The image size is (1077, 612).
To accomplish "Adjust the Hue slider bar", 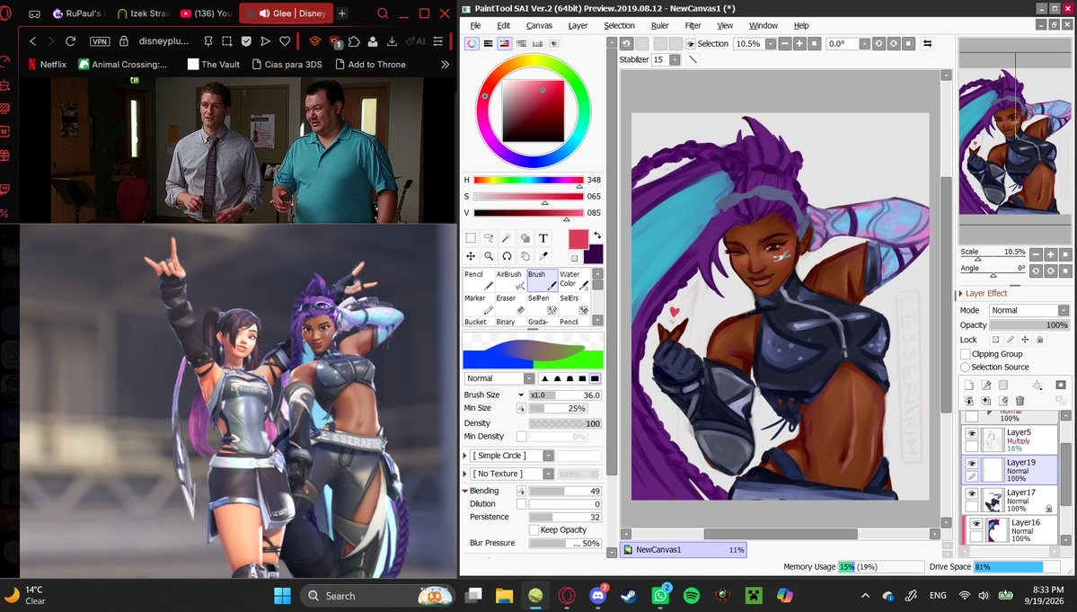I will [527, 180].
